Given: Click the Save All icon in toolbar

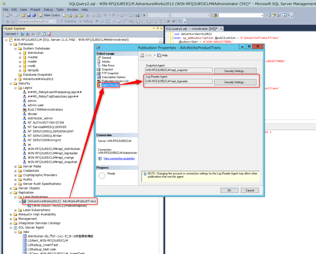Looking at the screenshot, I should (x=33, y=15).
